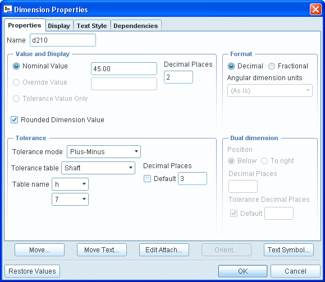Expand the Tolerance mode dropdown
The image size is (325, 282).
[104, 151]
